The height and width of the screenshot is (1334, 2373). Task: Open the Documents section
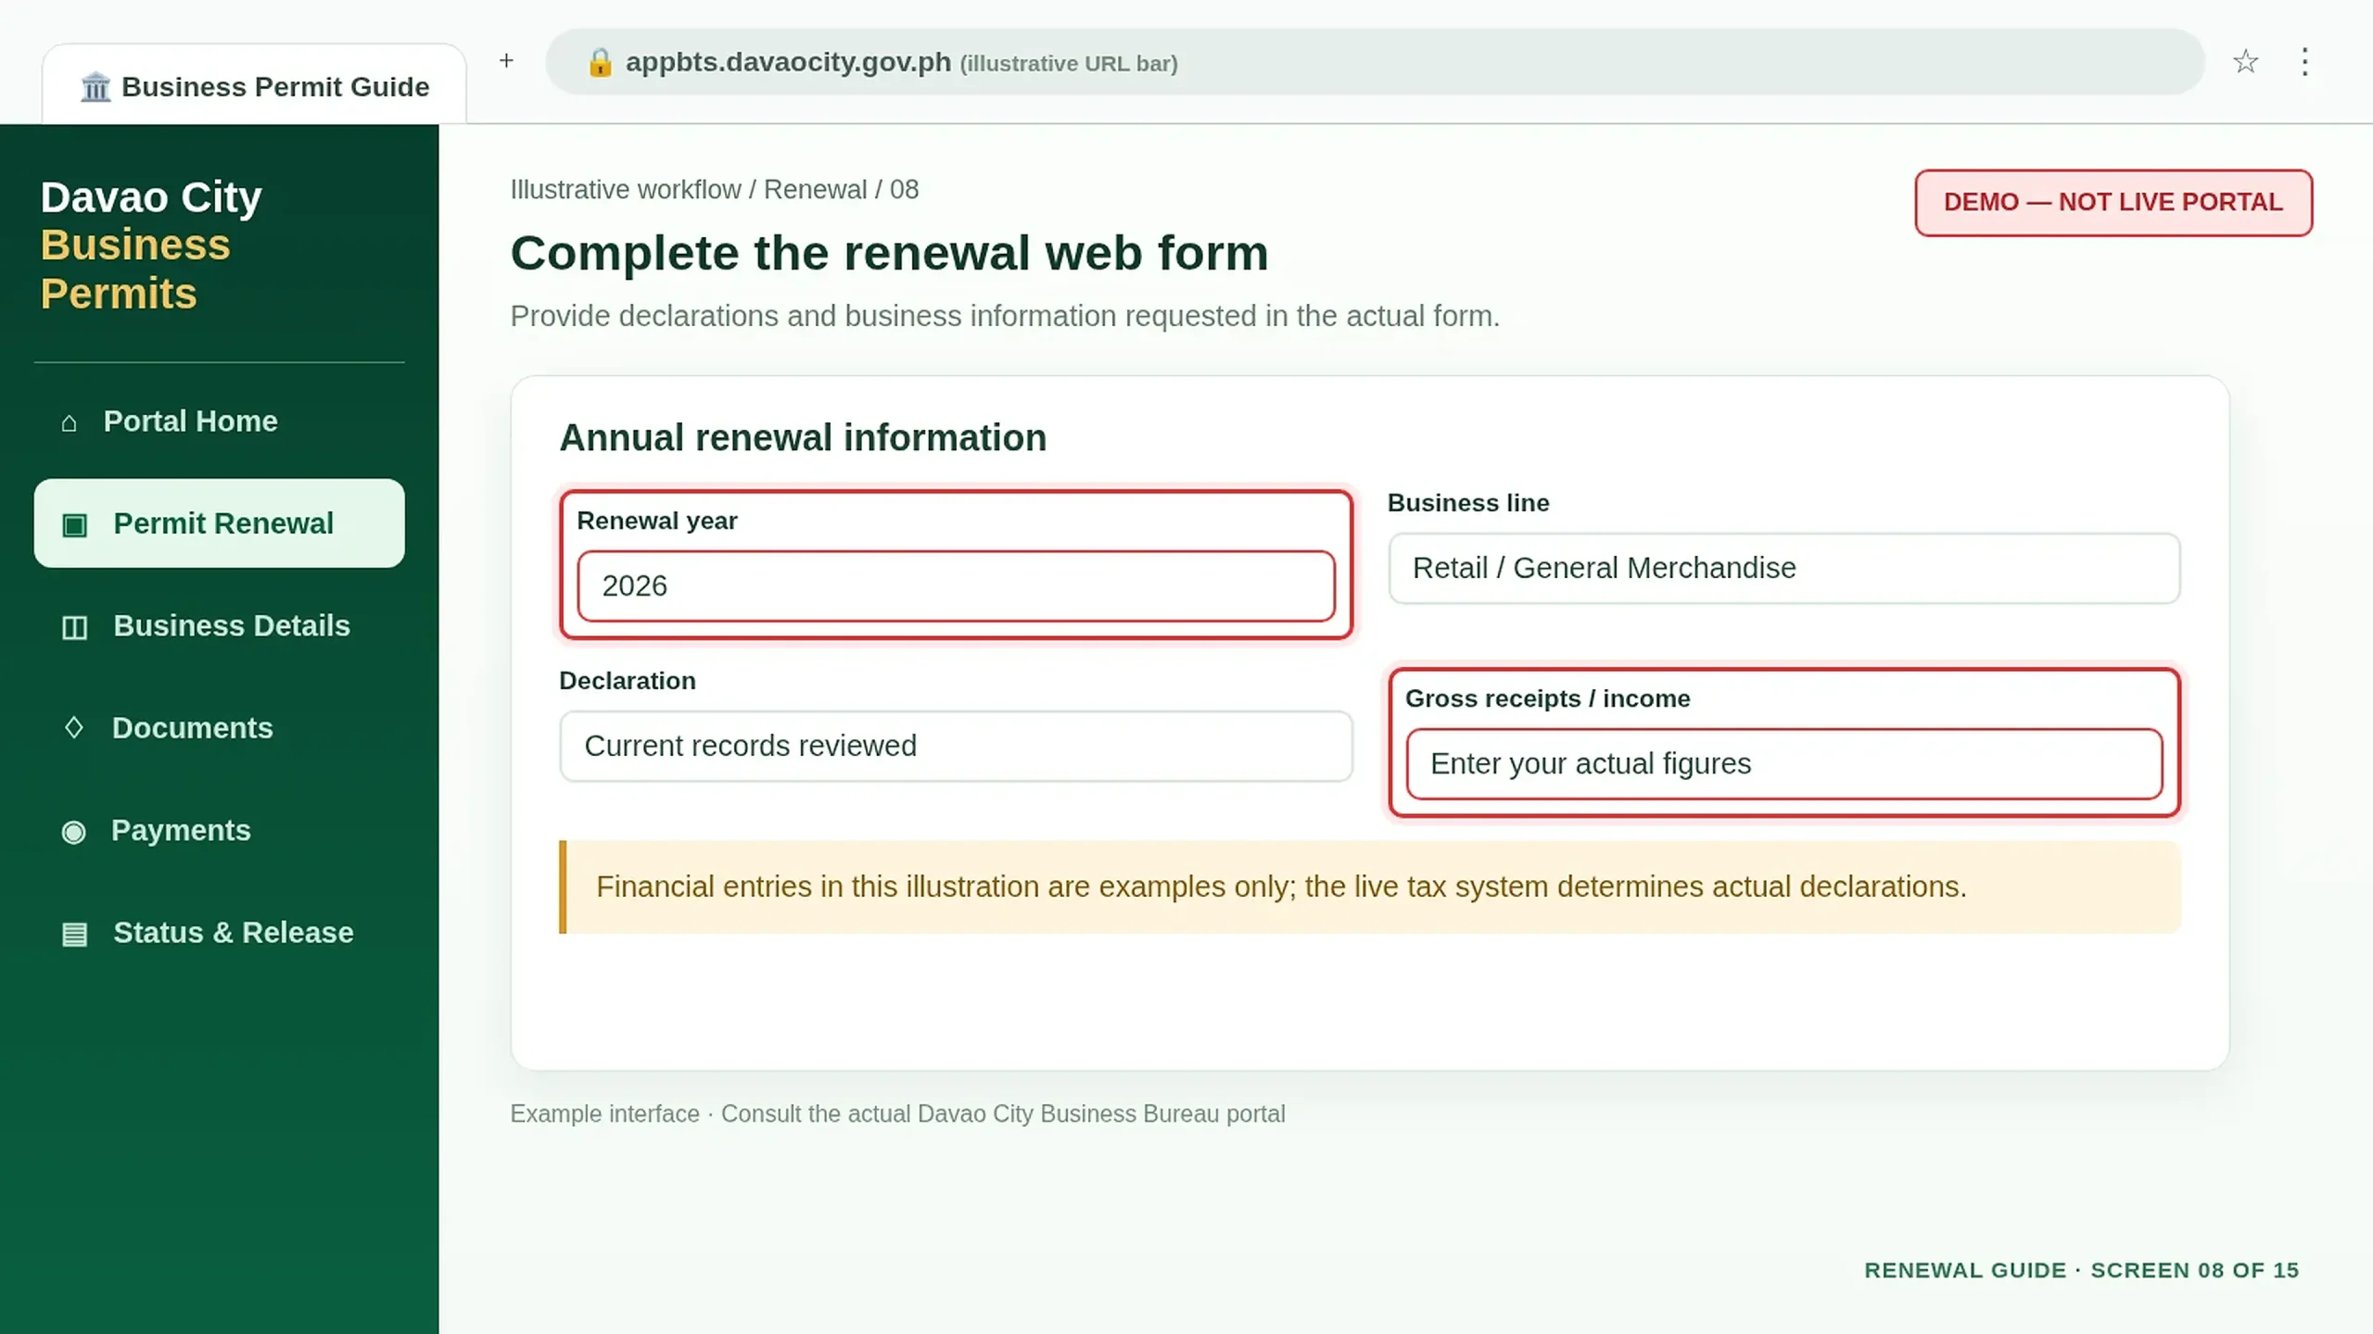pos(220,728)
